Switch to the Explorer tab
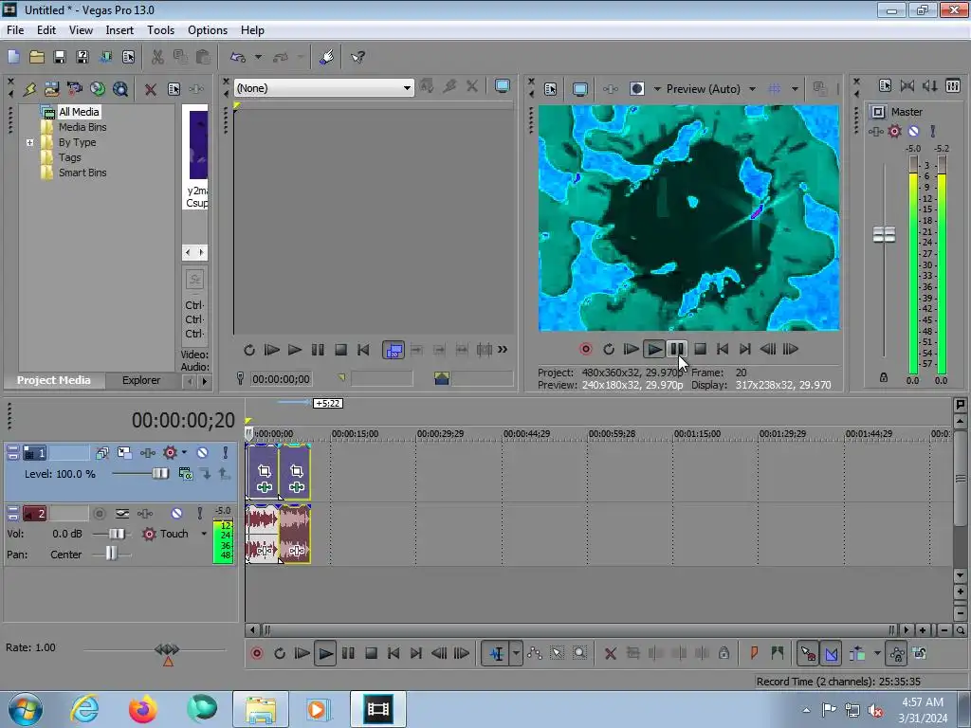The image size is (971, 728). [x=140, y=380]
